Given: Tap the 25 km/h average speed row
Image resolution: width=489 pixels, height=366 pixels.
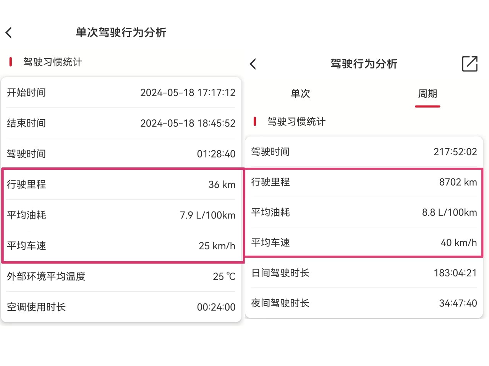Looking at the screenshot, I should (121, 246).
